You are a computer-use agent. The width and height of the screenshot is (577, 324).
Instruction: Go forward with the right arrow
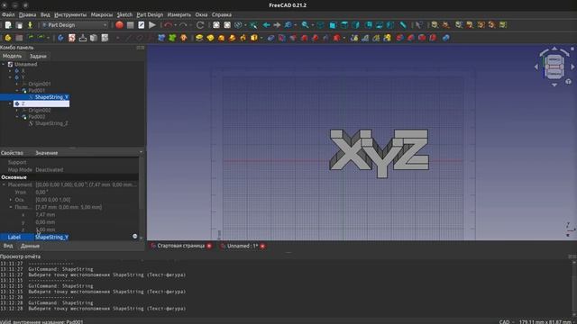[277, 25]
